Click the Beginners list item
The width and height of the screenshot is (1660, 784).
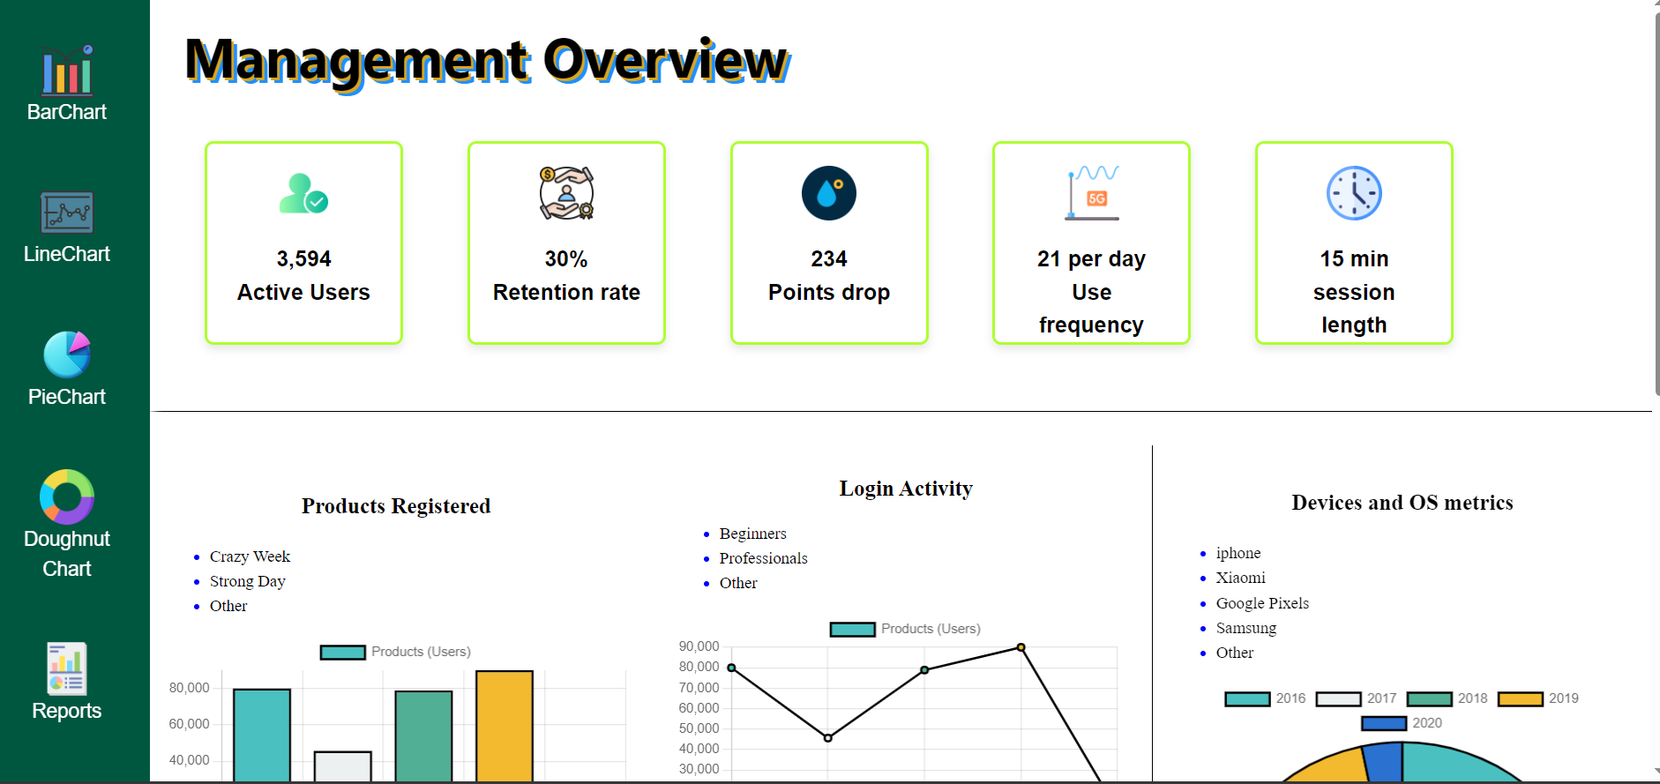pos(753,534)
